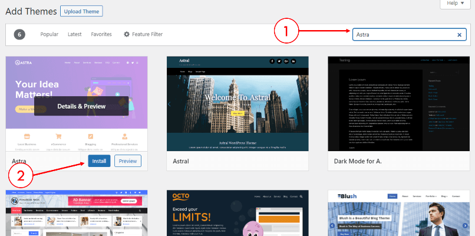The image size is (475, 236).
Task: Open the Favorites themes tab
Action: (101, 34)
